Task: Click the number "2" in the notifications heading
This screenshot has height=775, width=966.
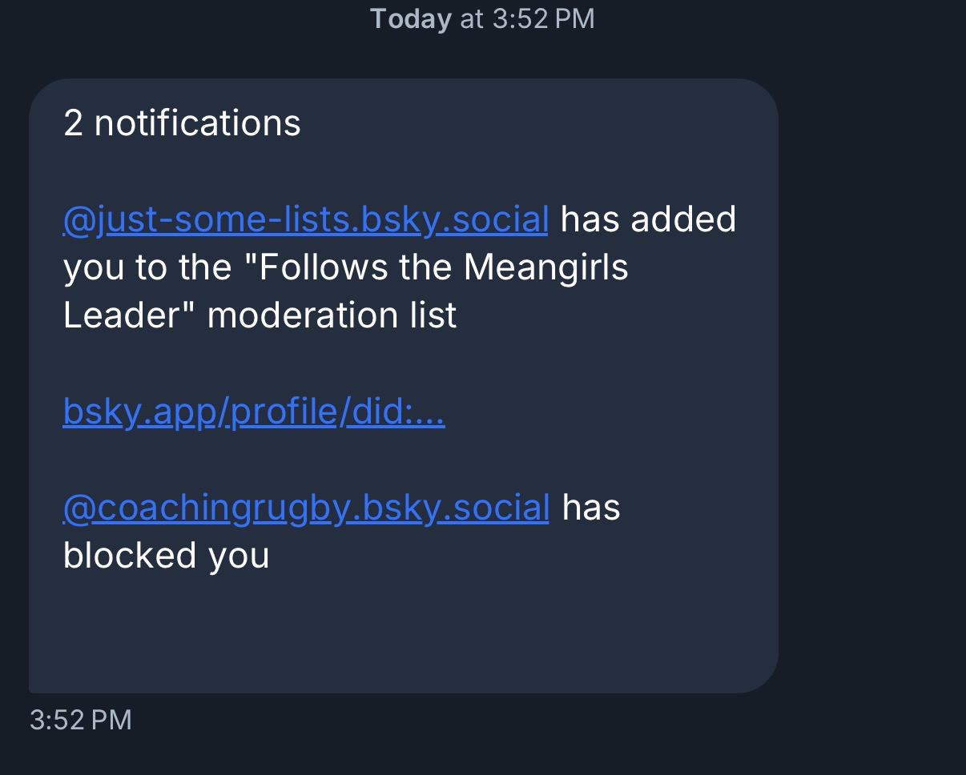Action: click(73, 123)
